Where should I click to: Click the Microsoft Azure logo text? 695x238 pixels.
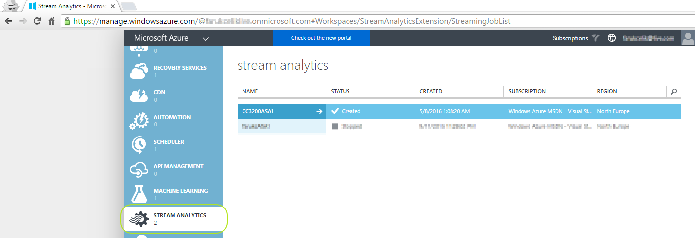point(161,38)
